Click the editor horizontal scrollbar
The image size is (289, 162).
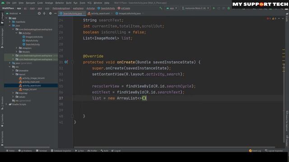pos(174,147)
